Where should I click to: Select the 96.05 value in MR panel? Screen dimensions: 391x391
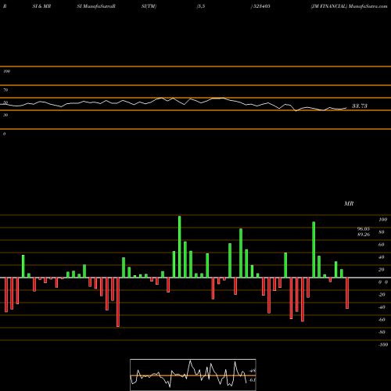pos(364,229)
